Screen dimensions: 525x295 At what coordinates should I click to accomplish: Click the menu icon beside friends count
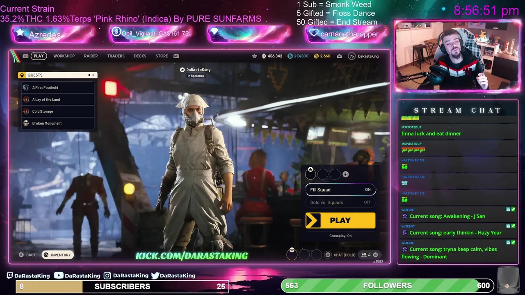[x=375, y=255]
